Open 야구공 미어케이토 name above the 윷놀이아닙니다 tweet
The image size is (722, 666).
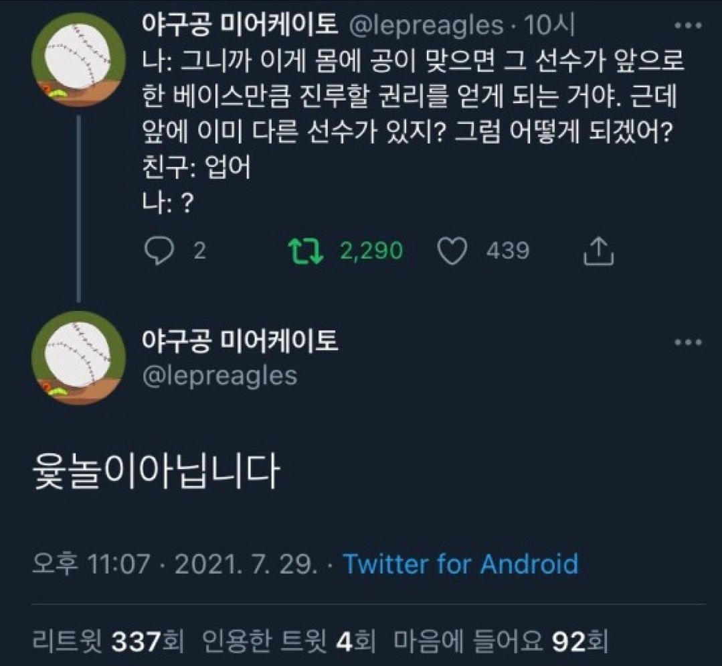click(240, 342)
